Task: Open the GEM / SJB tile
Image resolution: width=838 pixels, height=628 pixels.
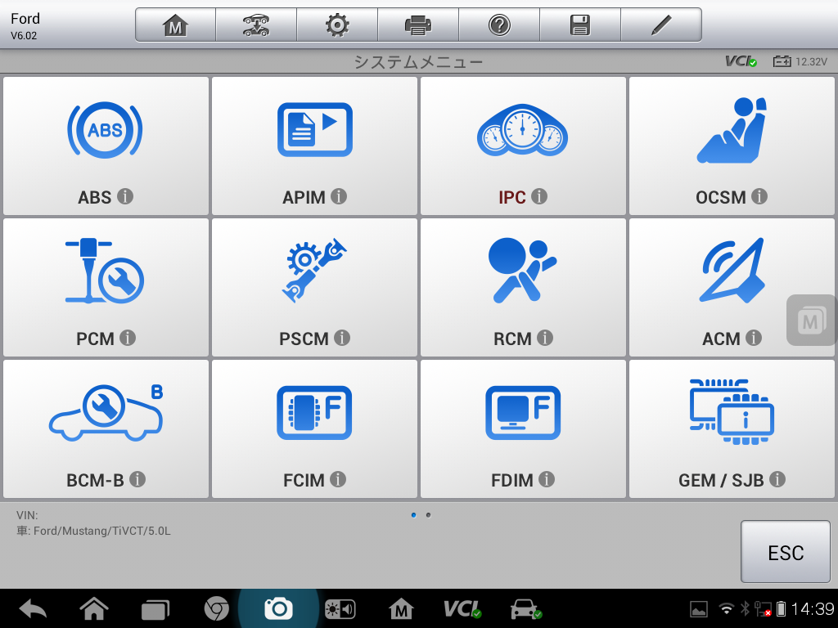Action: pyautogui.click(x=732, y=428)
